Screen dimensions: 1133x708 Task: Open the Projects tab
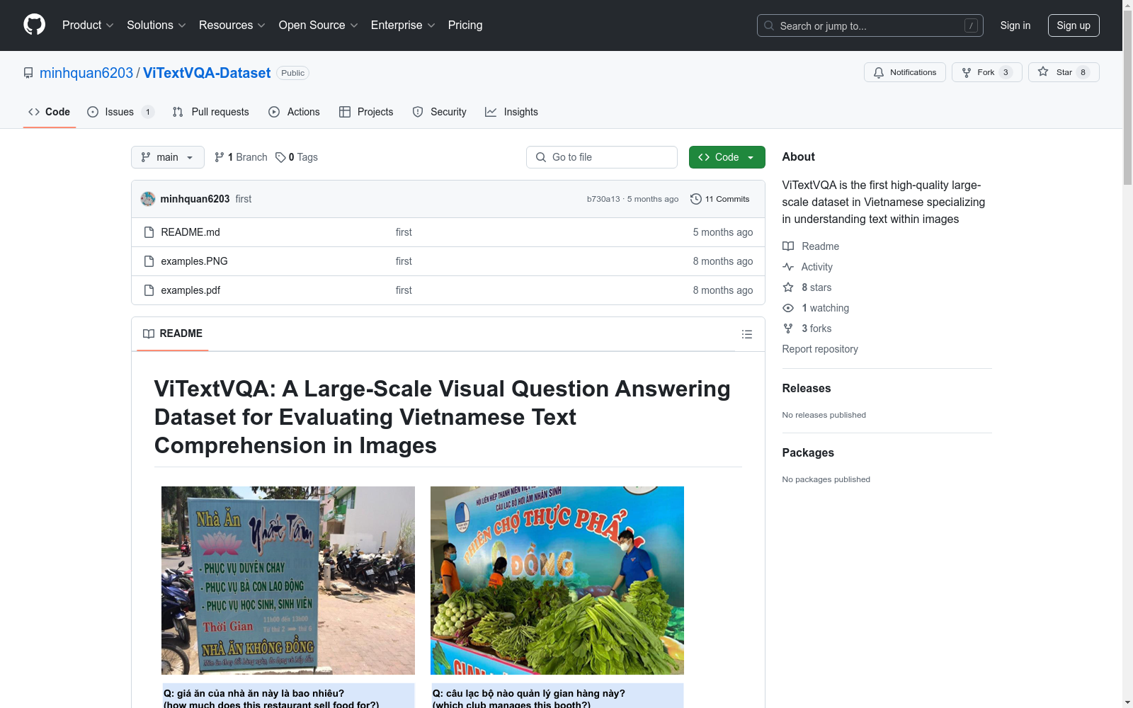pos(366,112)
